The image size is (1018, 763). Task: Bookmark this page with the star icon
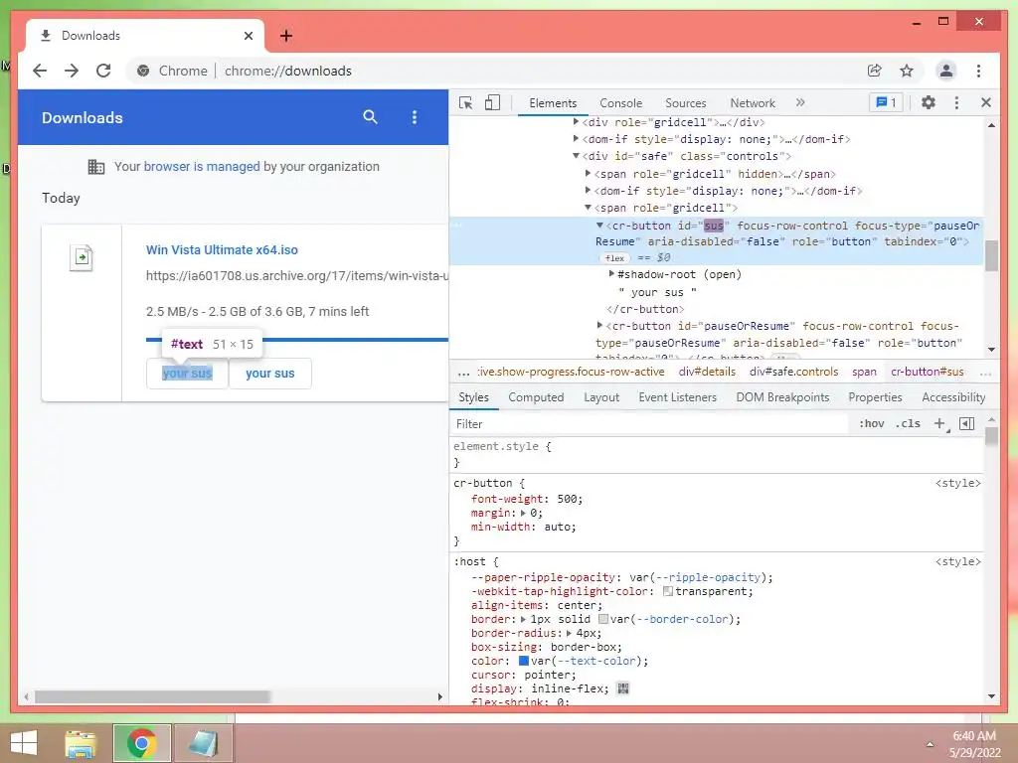907,71
